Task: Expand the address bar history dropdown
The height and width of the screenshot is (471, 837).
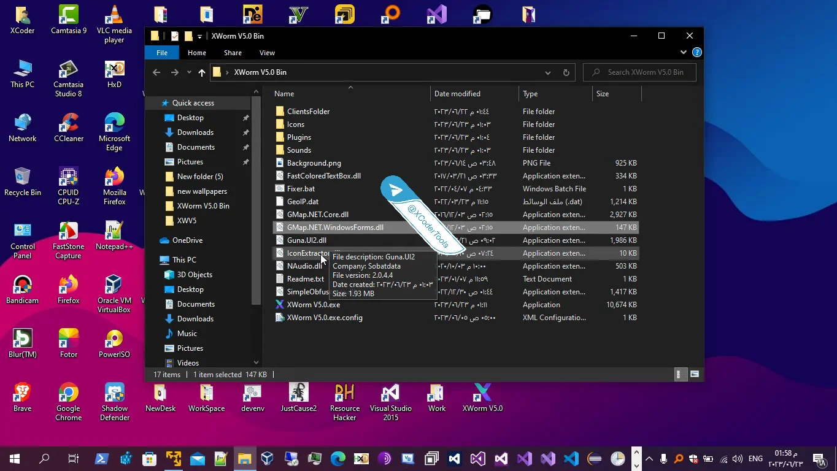Action: (x=547, y=72)
